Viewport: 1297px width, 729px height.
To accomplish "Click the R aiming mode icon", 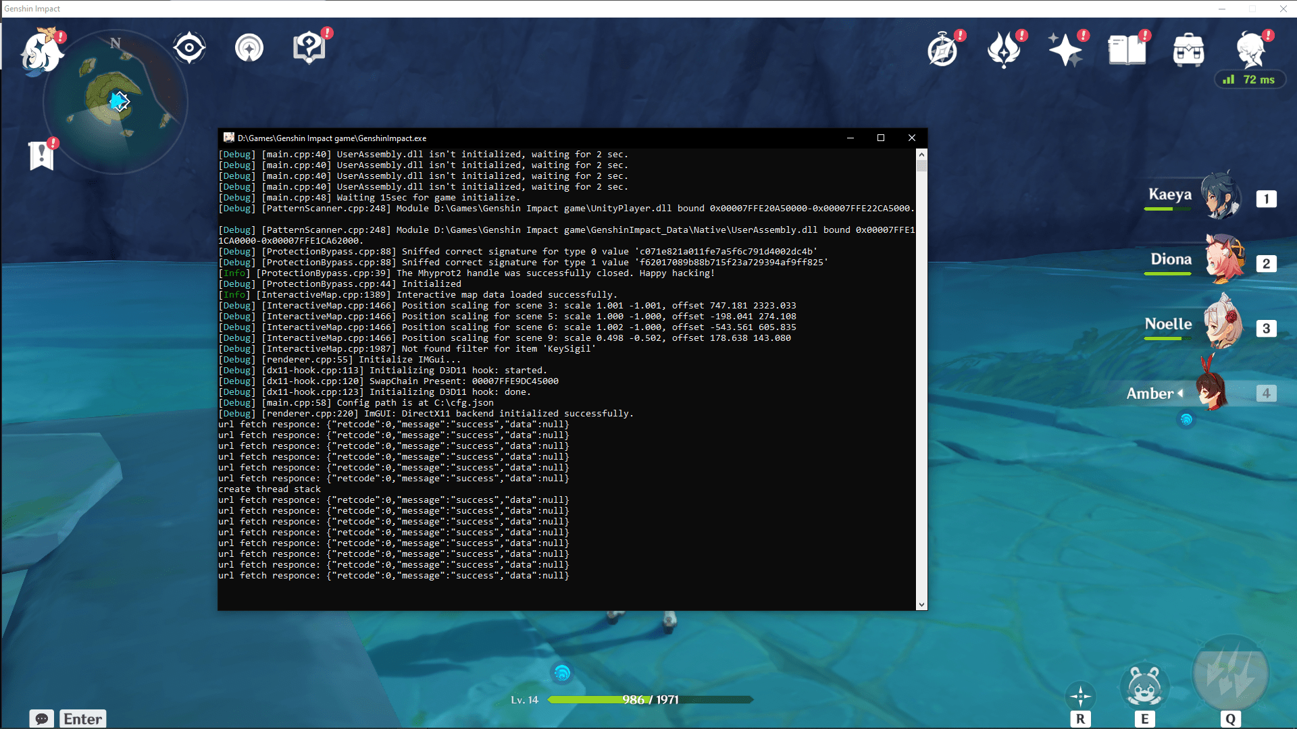I will 1080,696.
